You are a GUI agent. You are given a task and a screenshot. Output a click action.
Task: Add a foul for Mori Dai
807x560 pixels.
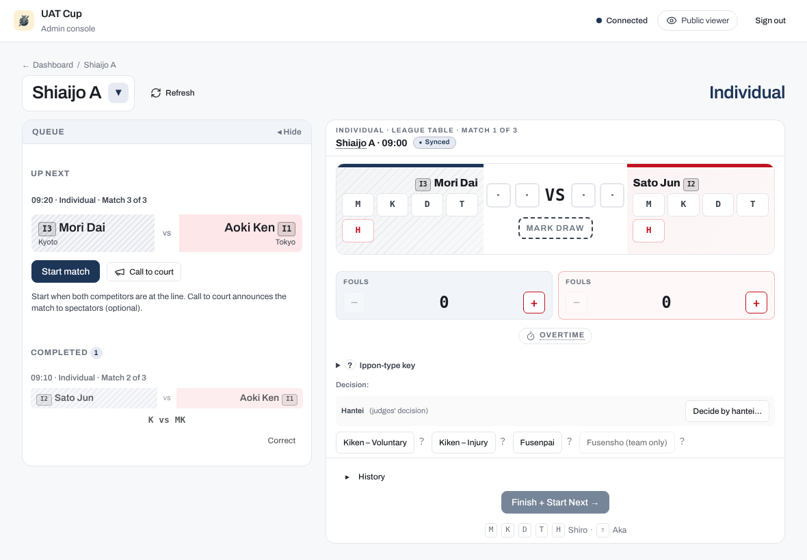(533, 303)
